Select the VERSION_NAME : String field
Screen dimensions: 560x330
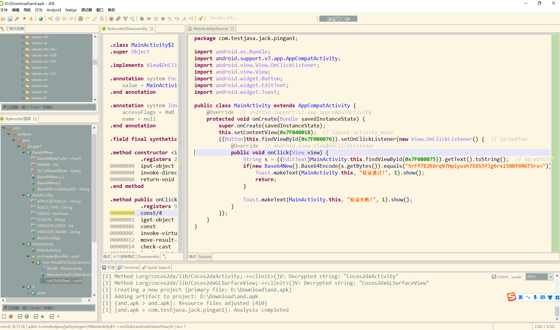pyautogui.click(x=59, y=232)
